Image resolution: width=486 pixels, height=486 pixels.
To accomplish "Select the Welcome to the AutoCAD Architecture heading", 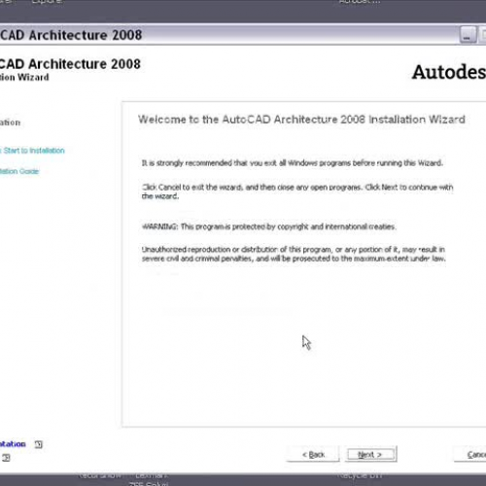I will point(301,120).
